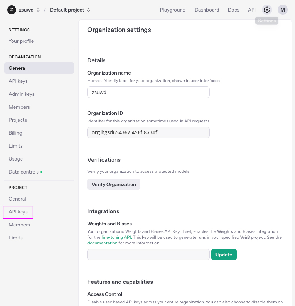This screenshot has height=306, width=295.
Task: Go to Data controls
Action: click(24, 172)
